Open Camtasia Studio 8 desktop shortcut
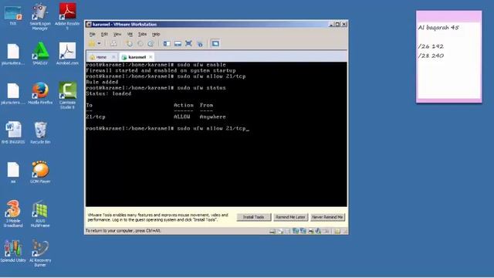494x278 pixels. tap(67, 96)
